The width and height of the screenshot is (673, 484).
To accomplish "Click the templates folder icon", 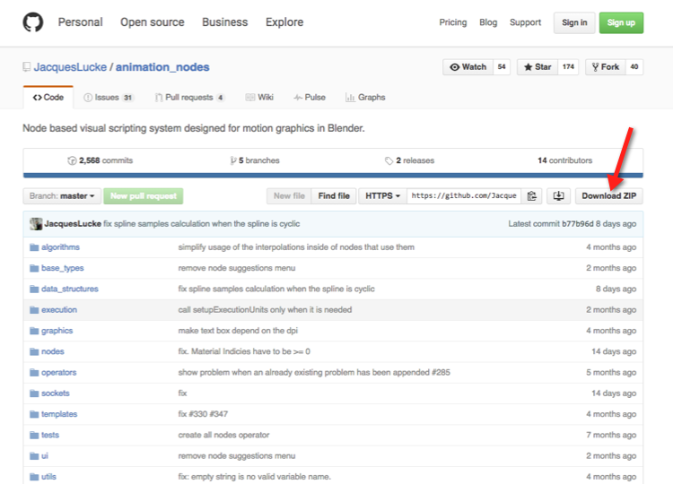I will (34, 414).
